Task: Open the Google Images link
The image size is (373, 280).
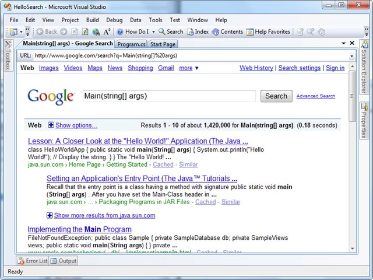Action: (x=49, y=68)
